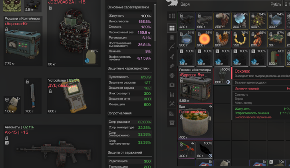This screenshot has height=168, width=290.
Task: Filter inventory by ammo bullets icon
Action: pos(172,94)
